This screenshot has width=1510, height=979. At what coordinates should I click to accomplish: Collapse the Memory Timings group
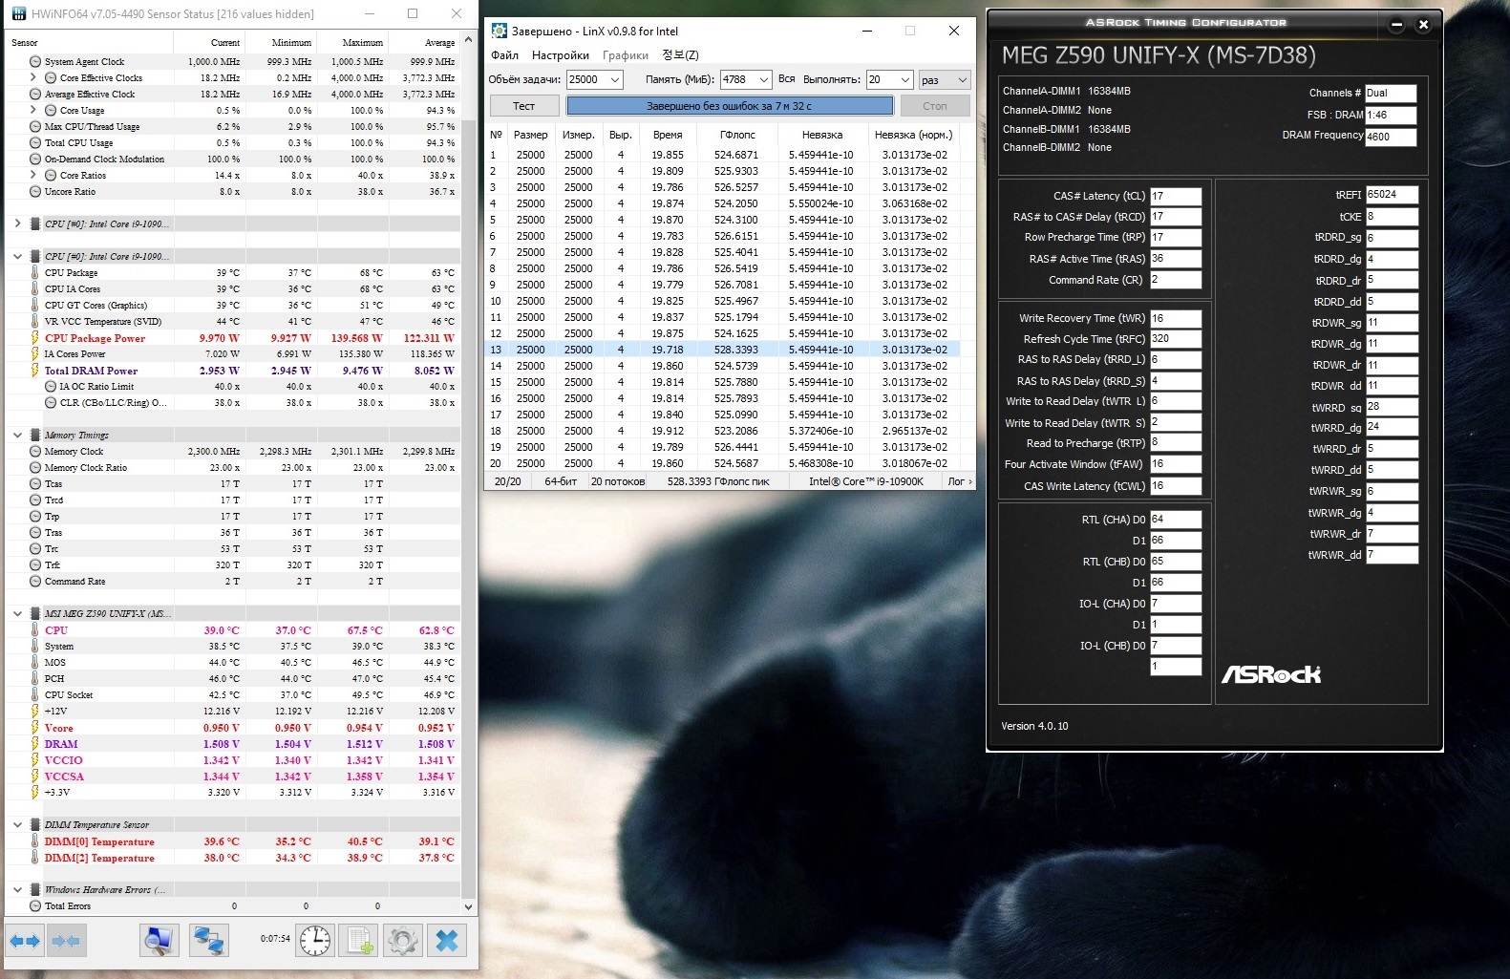[17, 436]
